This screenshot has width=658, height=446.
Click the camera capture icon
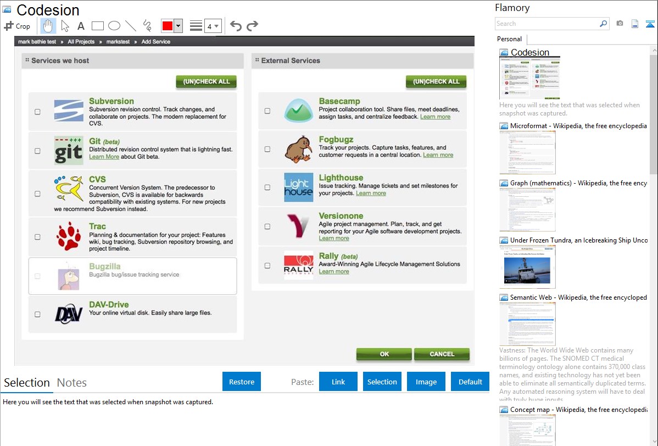(620, 24)
